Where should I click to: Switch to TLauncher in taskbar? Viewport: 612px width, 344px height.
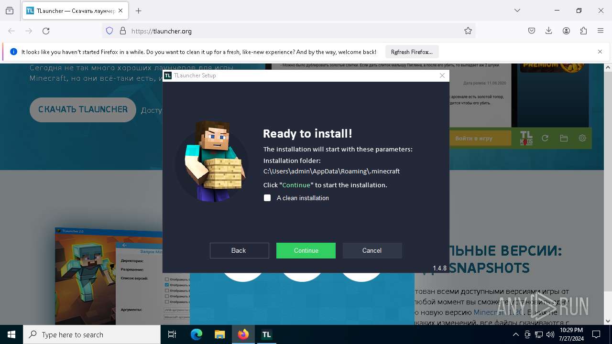(x=267, y=334)
